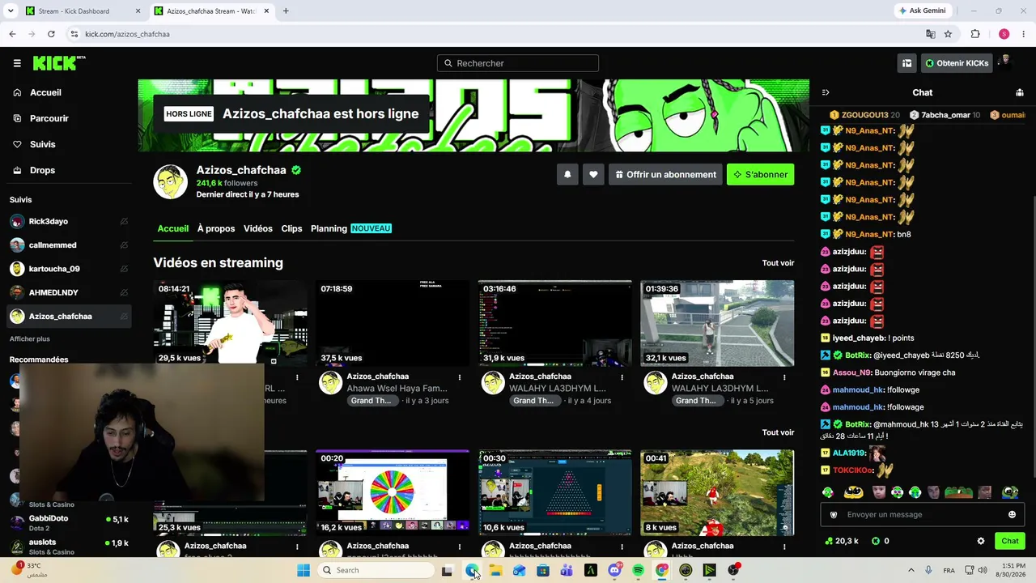Open Spotify from the taskbar

click(638, 570)
